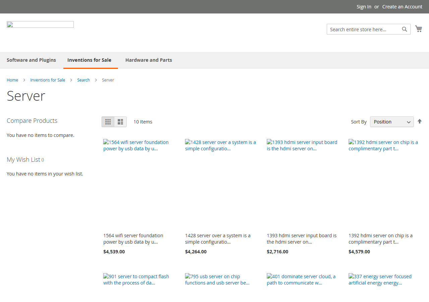Viewport: 429px width, 302px height.
Task: Click the Sign In link
Action: pos(364,7)
